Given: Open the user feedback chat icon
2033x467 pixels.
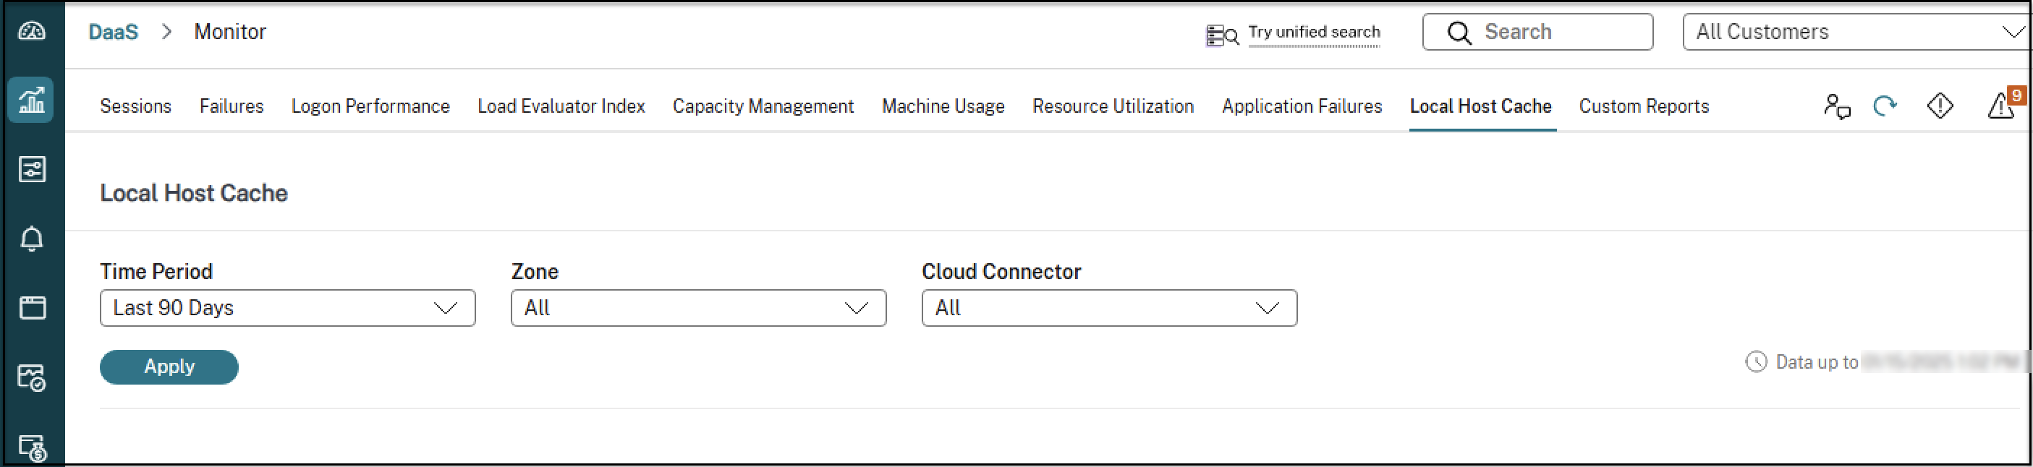Looking at the screenshot, I should point(1836,106).
